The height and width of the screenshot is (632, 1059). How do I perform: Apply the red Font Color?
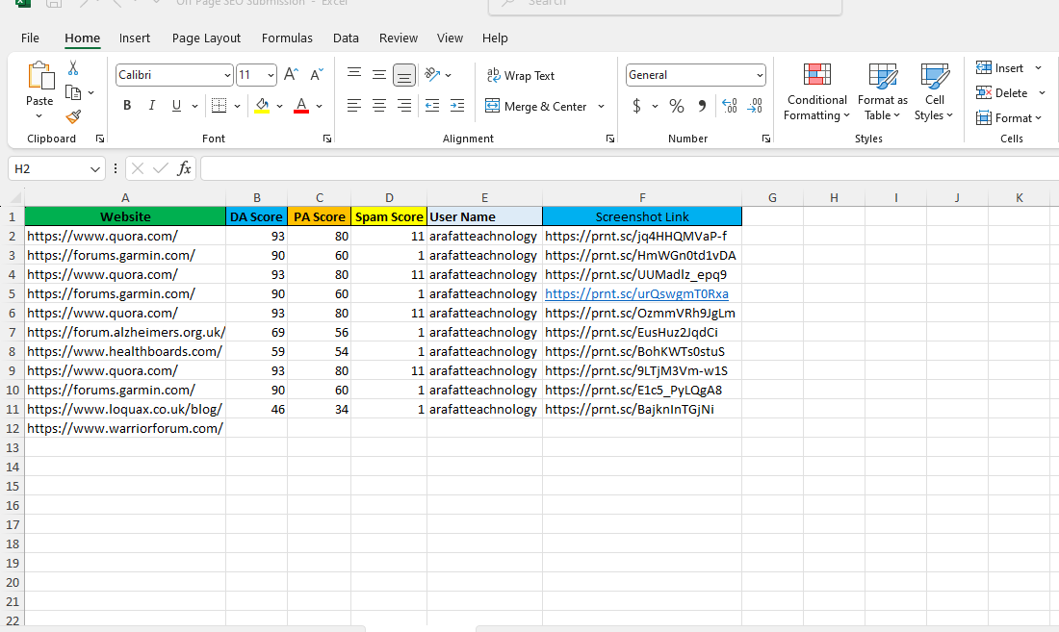(x=301, y=106)
